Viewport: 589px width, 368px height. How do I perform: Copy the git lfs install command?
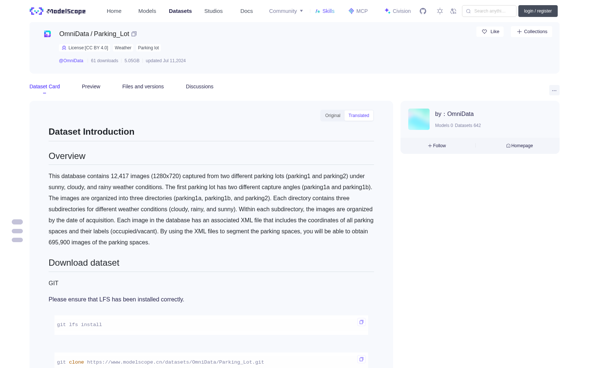click(x=361, y=322)
